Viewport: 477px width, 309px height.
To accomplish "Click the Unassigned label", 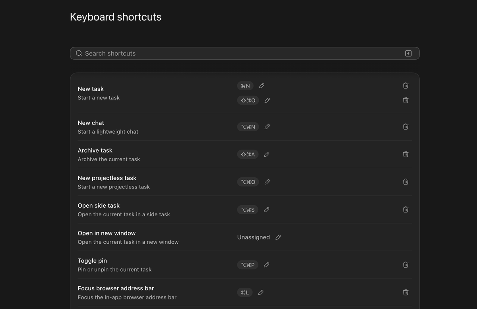I will point(254,237).
